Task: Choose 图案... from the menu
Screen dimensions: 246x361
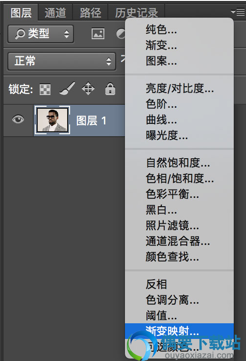Action: [179, 61]
